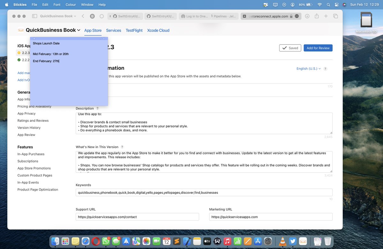Open Version History sidebar link
Image resolution: width=383 pixels, height=249 pixels.
click(x=29, y=128)
